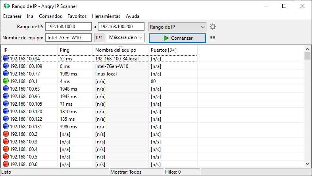Click red status icon for 192.168.100.2
The width and height of the screenshot is (312, 176).
coord(6,134)
